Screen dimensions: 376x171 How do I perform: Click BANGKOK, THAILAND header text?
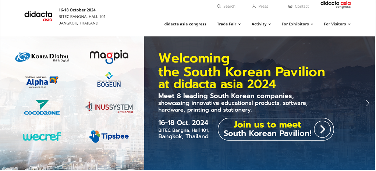[78, 23]
